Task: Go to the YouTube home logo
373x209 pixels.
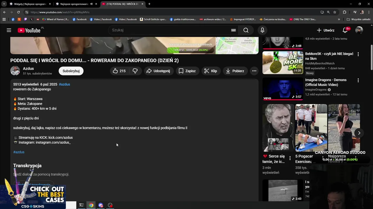Action: click(29, 30)
